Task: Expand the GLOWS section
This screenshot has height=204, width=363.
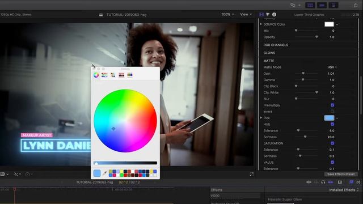Action: coord(269,53)
